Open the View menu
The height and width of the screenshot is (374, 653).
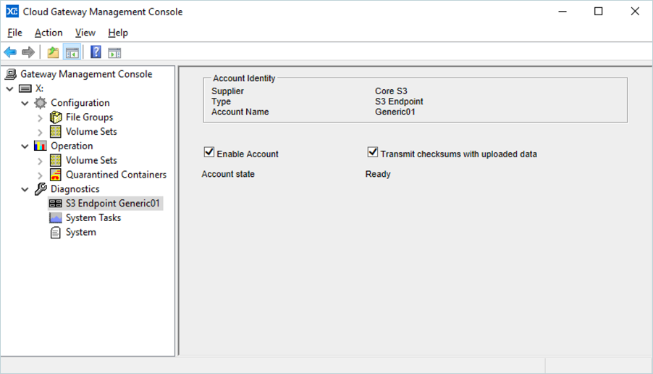85,33
